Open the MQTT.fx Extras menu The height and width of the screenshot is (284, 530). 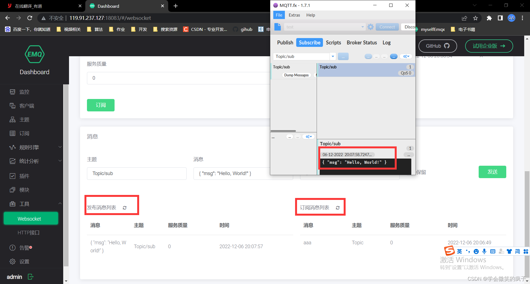tap(294, 15)
